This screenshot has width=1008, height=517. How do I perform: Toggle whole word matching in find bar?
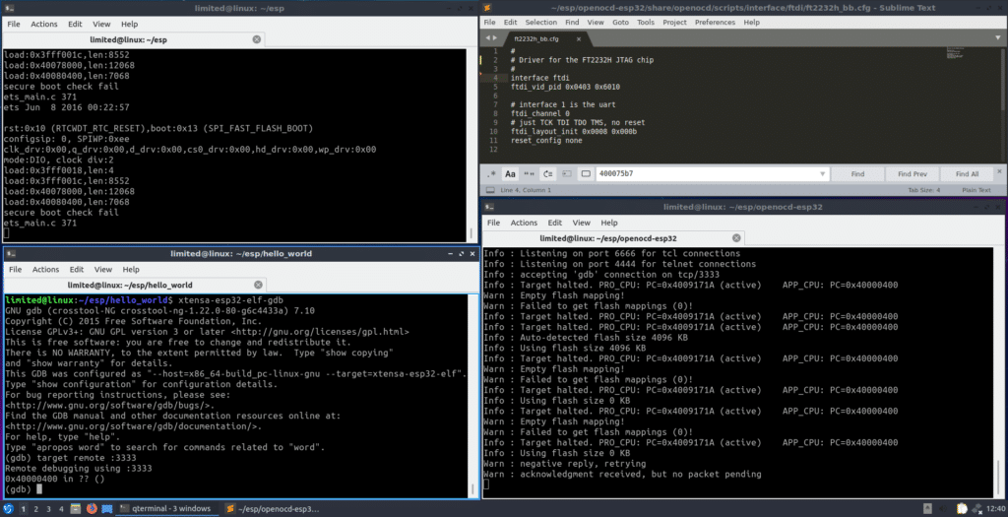coord(530,174)
